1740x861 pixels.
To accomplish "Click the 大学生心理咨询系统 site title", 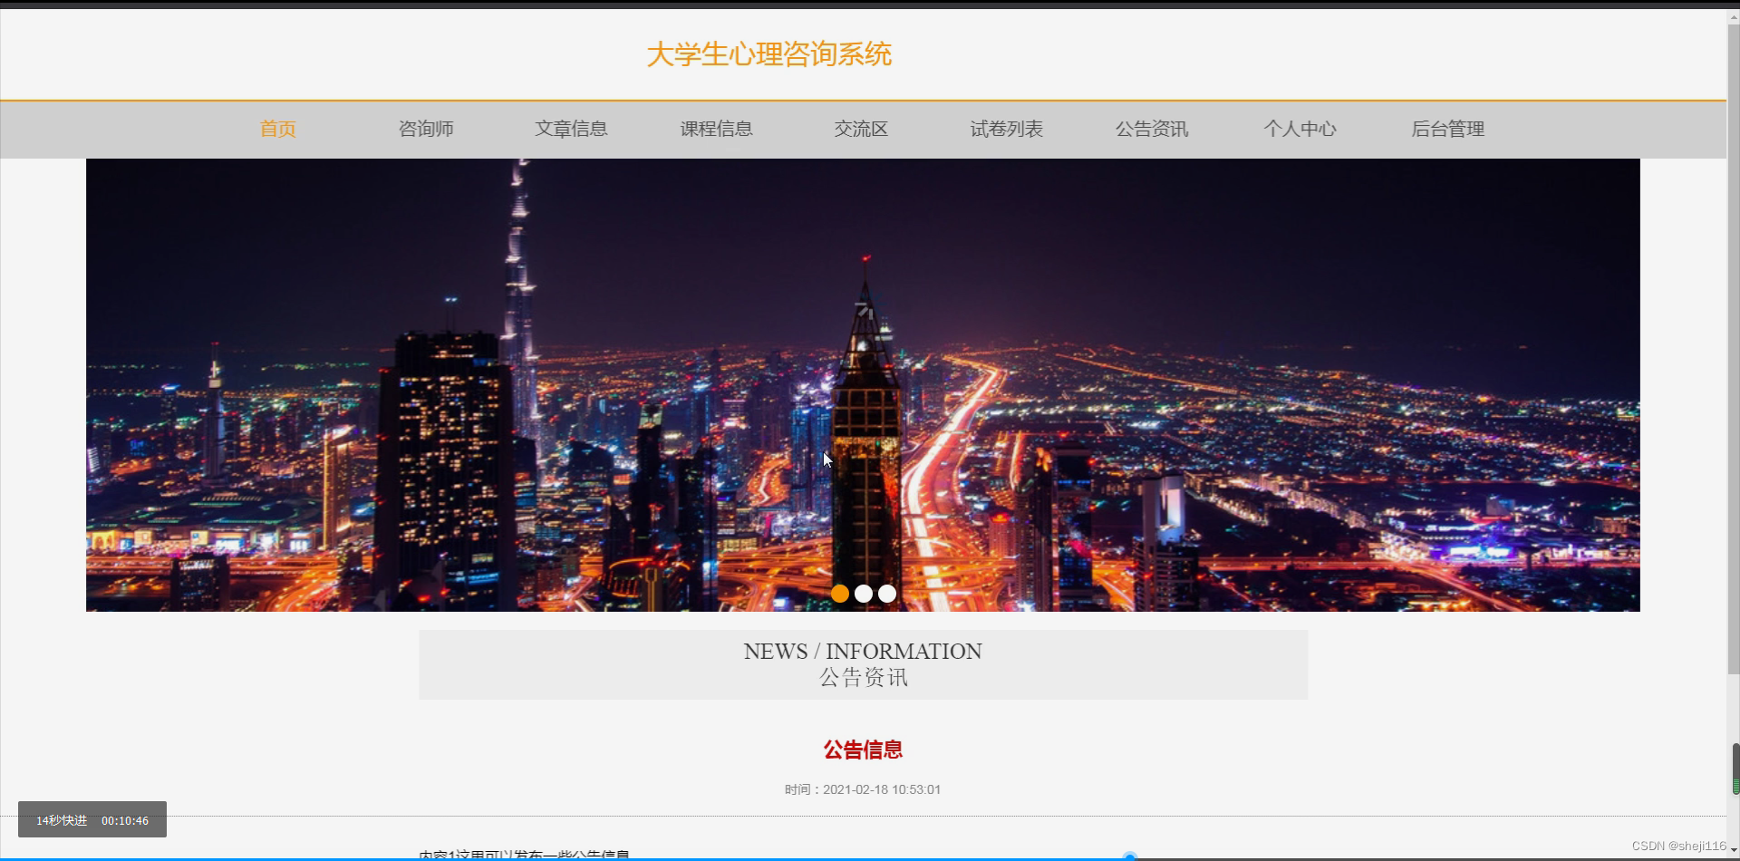I will (x=768, y=54).
